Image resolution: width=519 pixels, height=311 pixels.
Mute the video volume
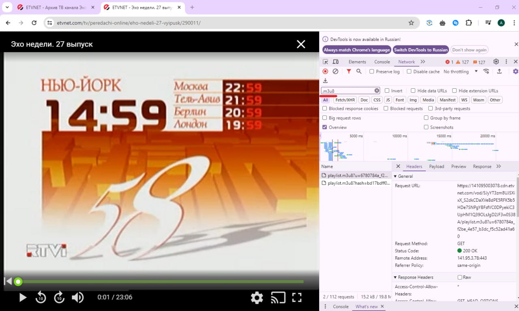click(77, 298)
